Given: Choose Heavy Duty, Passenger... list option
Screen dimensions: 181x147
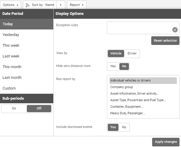Looking at the screenshot, I should tap(127, 113).
